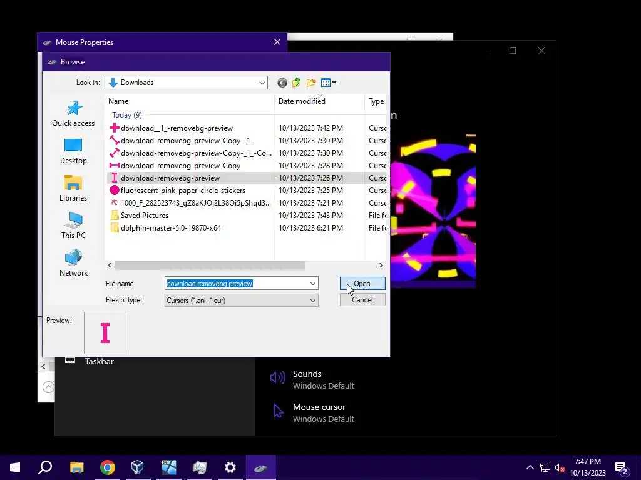Viewport: 641px width, 480px height.
Task: Open the notification center icon
Action: tap(622, 467)
